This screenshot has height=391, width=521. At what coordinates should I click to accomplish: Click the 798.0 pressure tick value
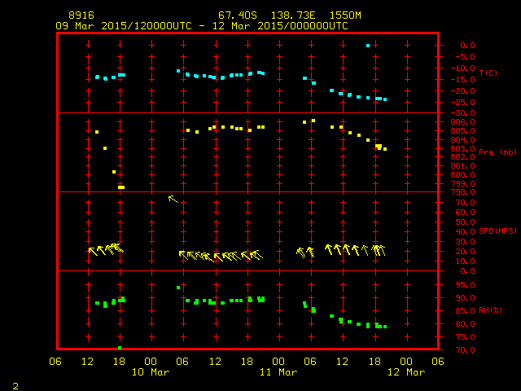pyautogui.click(x=463, y=192)
